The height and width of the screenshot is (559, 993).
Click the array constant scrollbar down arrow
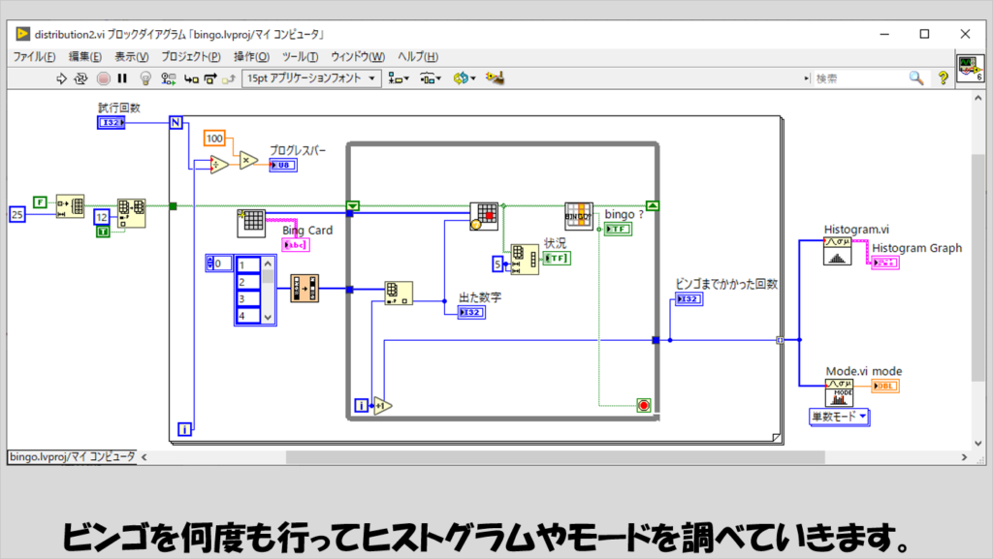tap(269, 318)
